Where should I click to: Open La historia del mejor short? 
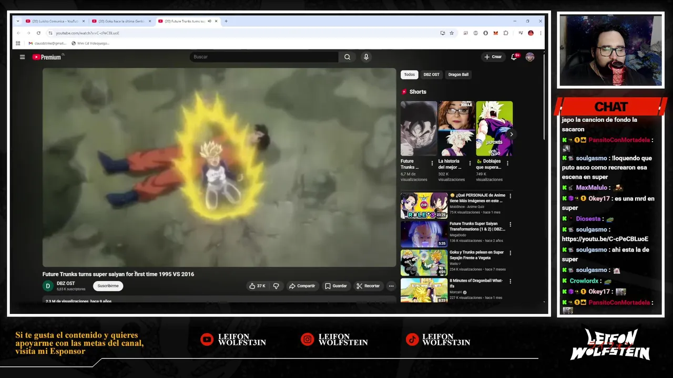pos(456,129)
